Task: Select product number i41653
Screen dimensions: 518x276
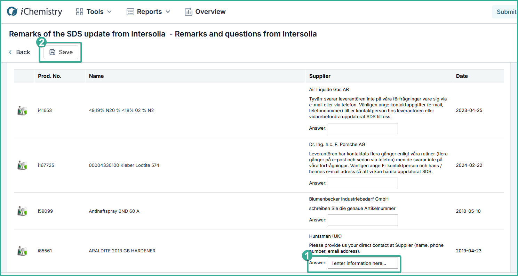Action: [45, 111]
